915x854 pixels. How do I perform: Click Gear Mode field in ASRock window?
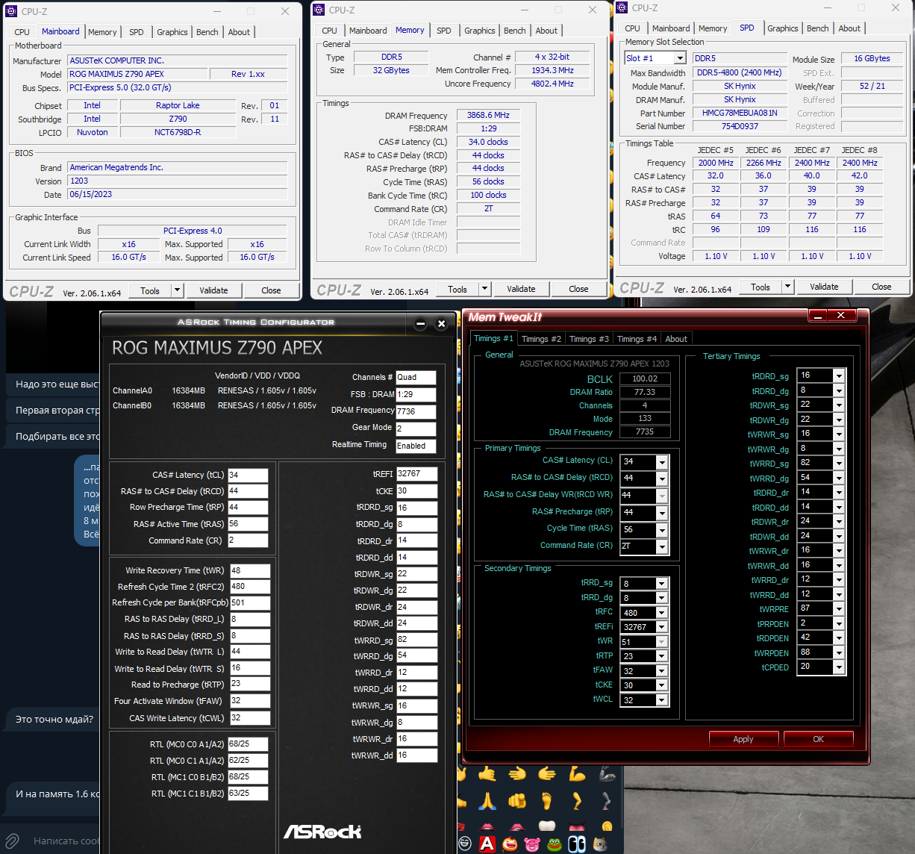[416, 428]
